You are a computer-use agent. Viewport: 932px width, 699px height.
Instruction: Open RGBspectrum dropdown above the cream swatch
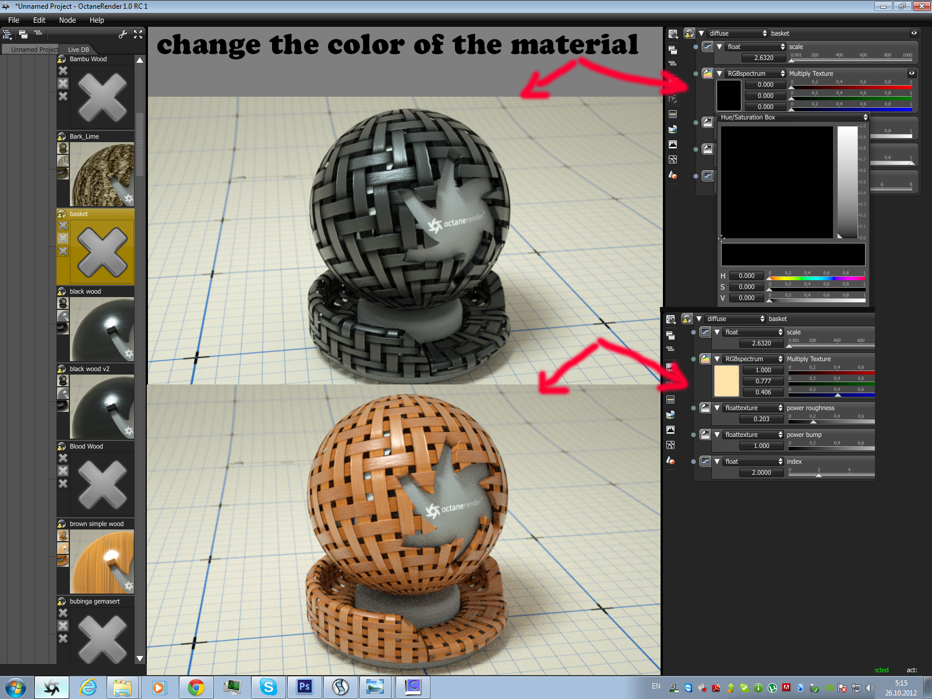754,359
